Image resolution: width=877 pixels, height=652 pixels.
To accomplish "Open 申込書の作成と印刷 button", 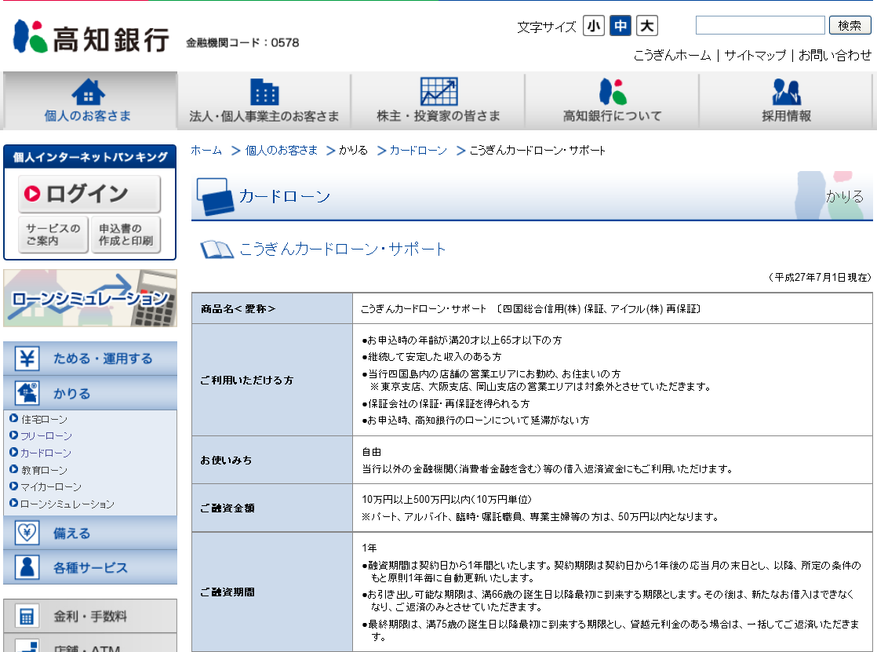I will point(126,235).
